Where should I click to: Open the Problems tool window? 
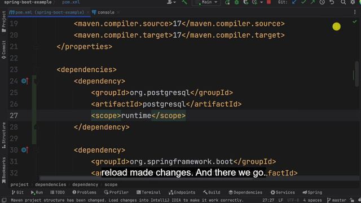click(84, 192)
